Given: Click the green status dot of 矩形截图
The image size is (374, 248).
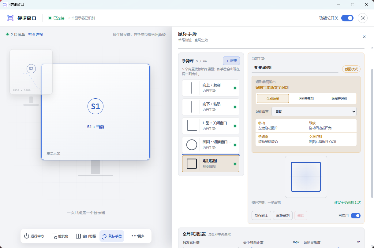Looking at the screenshot, I should pos(235,164).
